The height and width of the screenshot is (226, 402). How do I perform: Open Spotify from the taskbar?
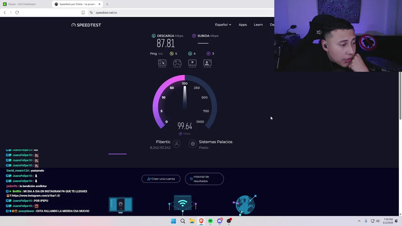point(210,221)
